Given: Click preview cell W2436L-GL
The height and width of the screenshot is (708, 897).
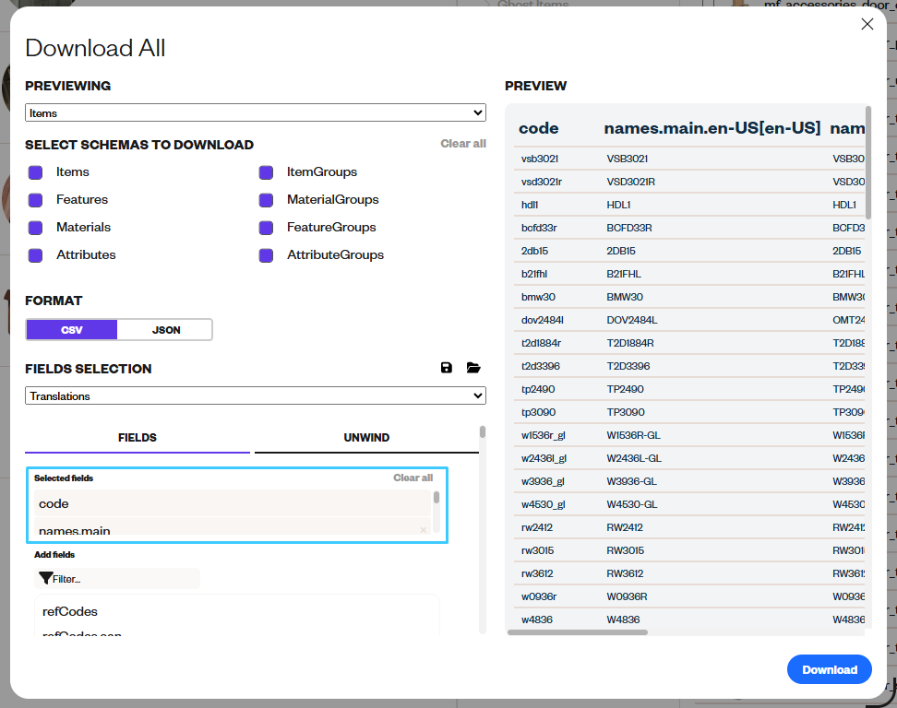Looking at the screenshot, I should (634, 458).
